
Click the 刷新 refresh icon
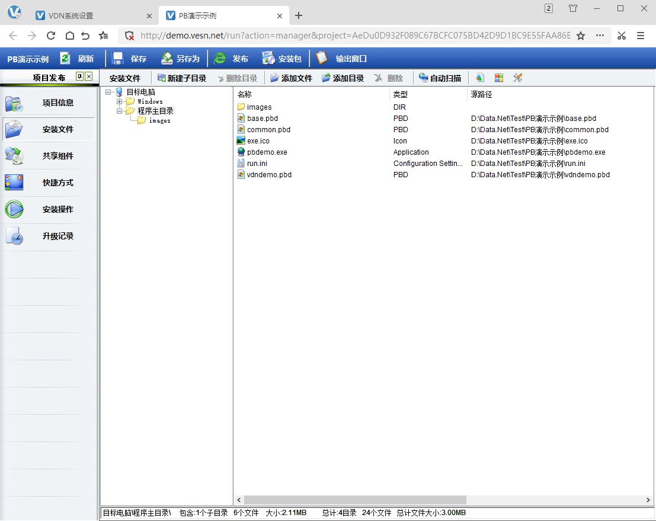(x=66, y=58)
